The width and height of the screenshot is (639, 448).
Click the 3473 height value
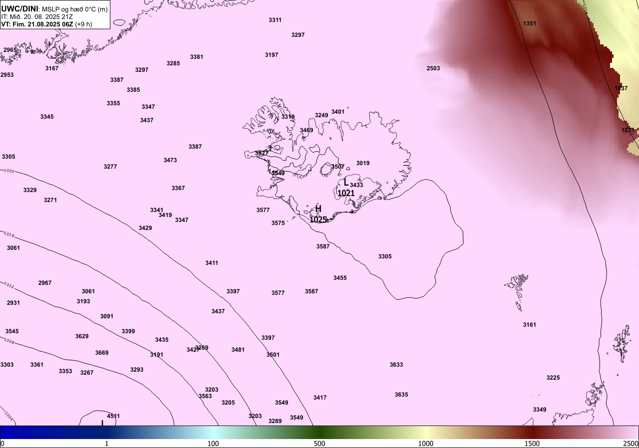tap(170, 160)
